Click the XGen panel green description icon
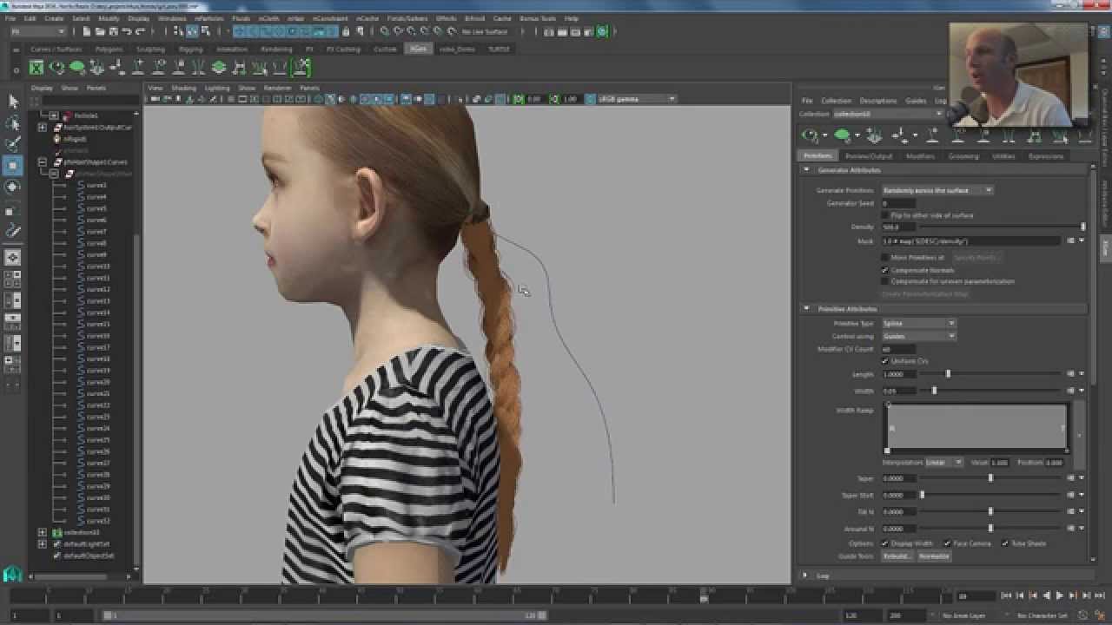1112x625 pixels. coord(842,135)
